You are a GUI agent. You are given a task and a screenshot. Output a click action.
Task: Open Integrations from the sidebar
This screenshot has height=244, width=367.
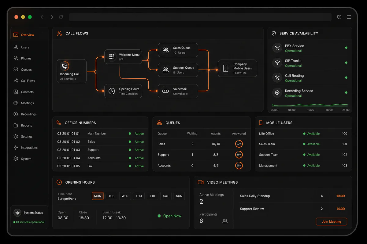tap(29, 148)
